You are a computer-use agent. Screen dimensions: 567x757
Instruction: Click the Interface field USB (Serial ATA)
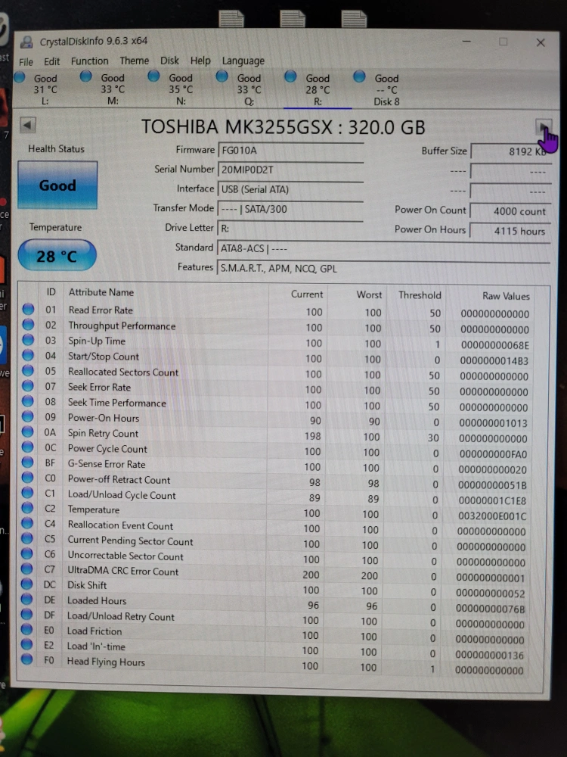pyautogui.click(x=291, y=190)
